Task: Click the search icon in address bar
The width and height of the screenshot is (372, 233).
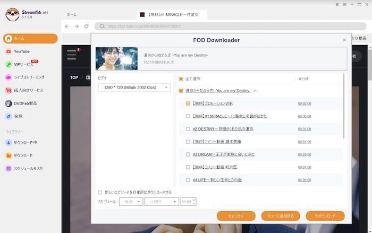Action: click(102, 27)
